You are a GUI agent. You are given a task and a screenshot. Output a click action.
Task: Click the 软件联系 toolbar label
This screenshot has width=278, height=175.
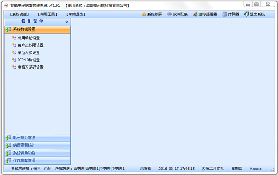[x=180, y=14]
